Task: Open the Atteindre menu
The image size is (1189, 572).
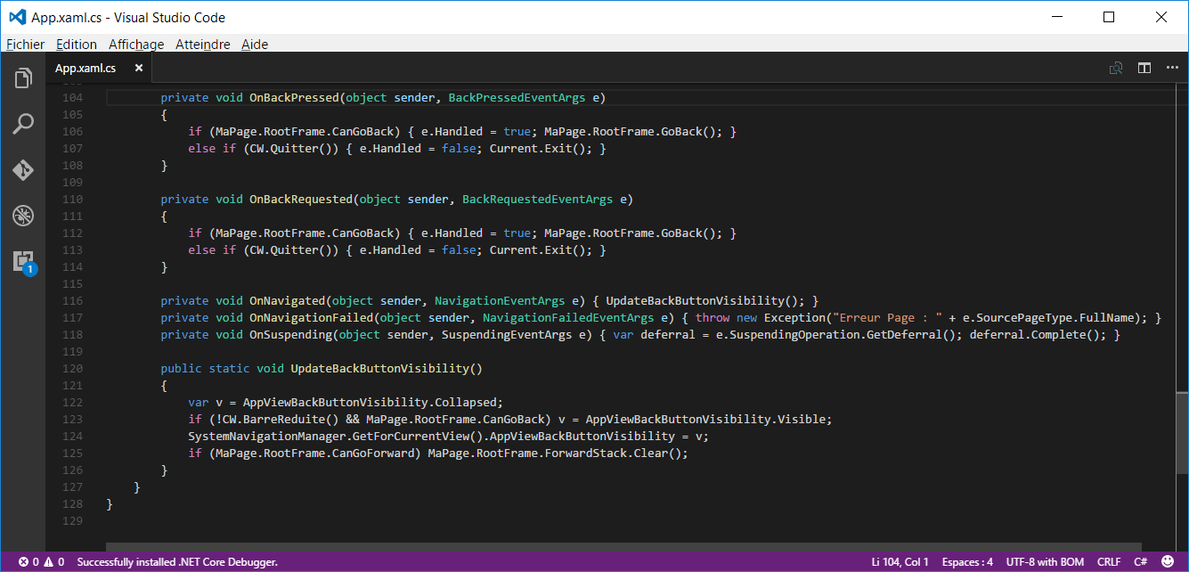Action: pyautogui.click(x=203, y=44)
